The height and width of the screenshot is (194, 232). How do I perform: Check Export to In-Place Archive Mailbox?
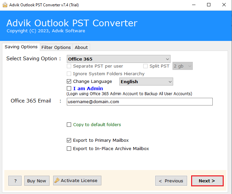pyautogui.click(x=69, y=148)
